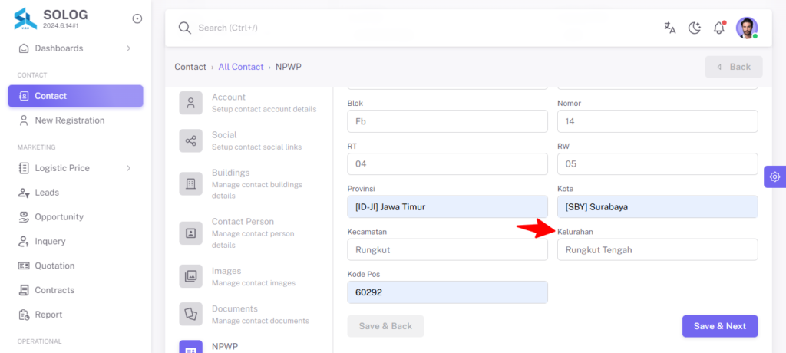Toggle dark mode moon icon

694,28
